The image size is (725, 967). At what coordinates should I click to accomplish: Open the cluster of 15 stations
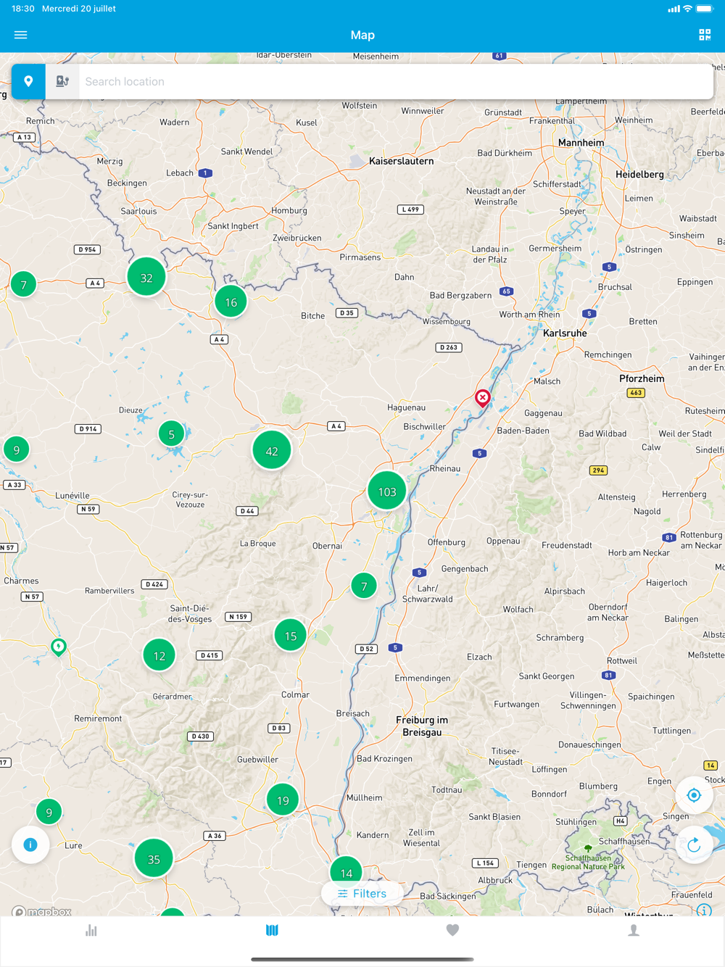point(291,636)
